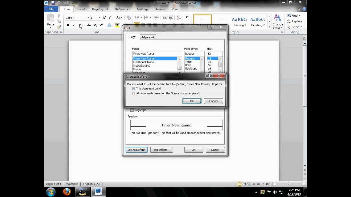Click the Font list scrollbar thumb
The width and height of the screenshot is (351, 197).
[179, 68]
